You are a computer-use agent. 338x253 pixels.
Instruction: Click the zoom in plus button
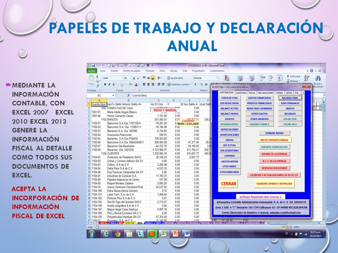[324, 227]
